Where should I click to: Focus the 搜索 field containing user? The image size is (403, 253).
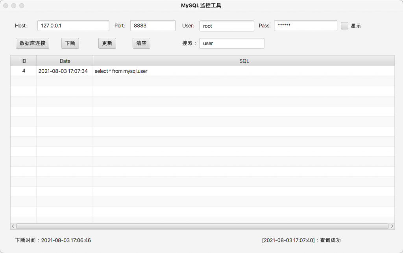point(232,43)
